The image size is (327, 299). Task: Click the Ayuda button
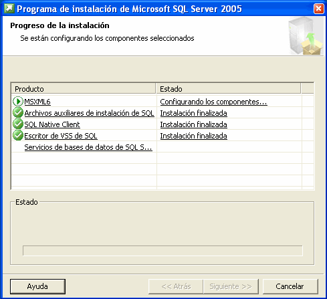tap(37, 286)
